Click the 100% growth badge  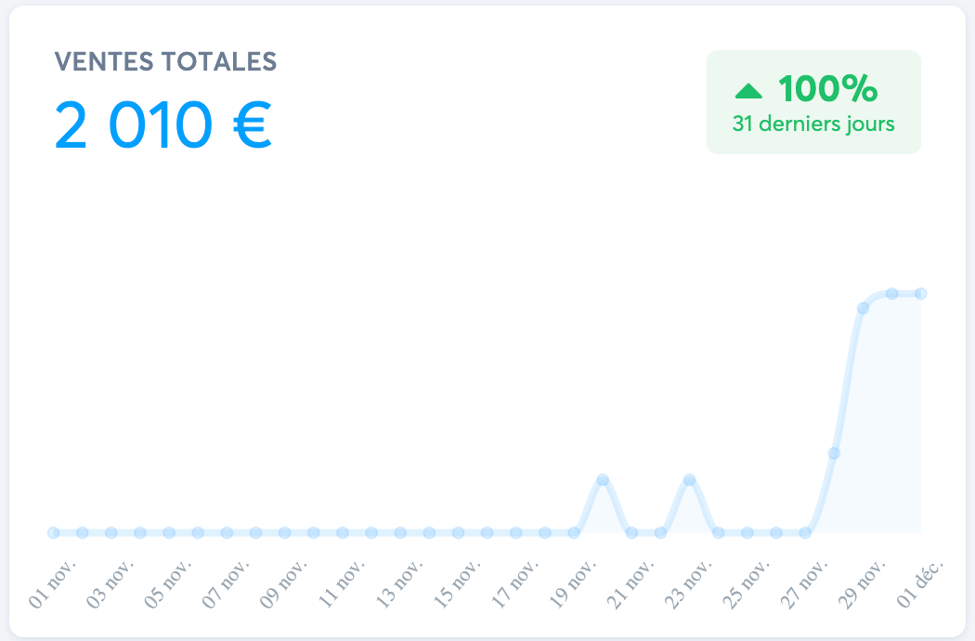813,102
